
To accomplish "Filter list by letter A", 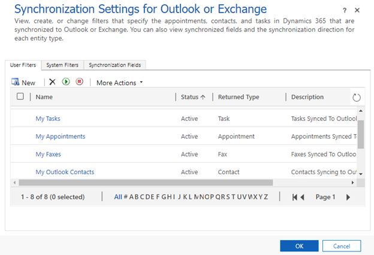I will [131, 197].
